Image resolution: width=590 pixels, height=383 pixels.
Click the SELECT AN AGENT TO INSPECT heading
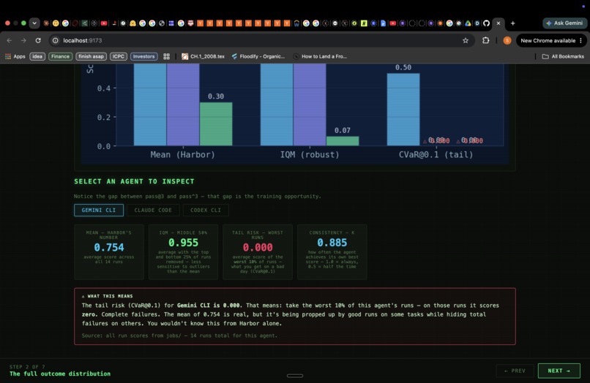coord(134,181)
